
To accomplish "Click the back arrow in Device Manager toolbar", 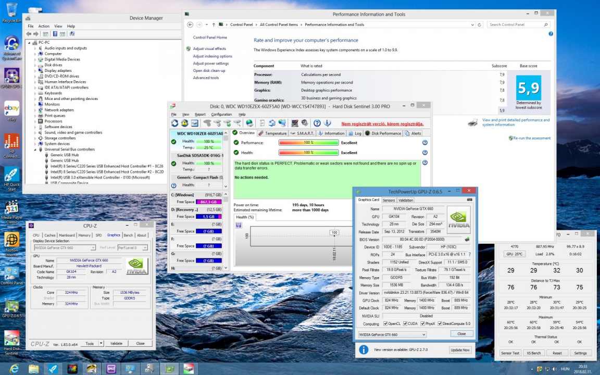I will 29,34.
